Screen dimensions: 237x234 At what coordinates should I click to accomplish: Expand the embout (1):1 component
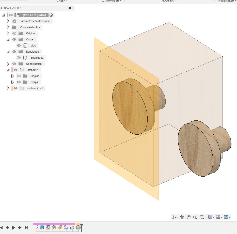coord(8,88)
